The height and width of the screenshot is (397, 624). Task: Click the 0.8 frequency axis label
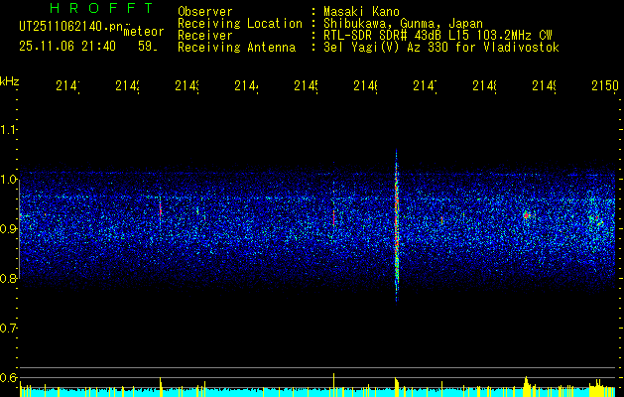click(9, 278)
